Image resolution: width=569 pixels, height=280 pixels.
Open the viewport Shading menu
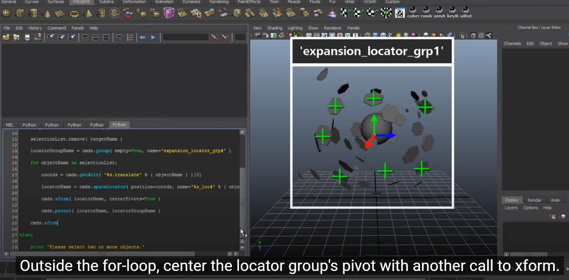pyautogui.click(x=274, y=28)
